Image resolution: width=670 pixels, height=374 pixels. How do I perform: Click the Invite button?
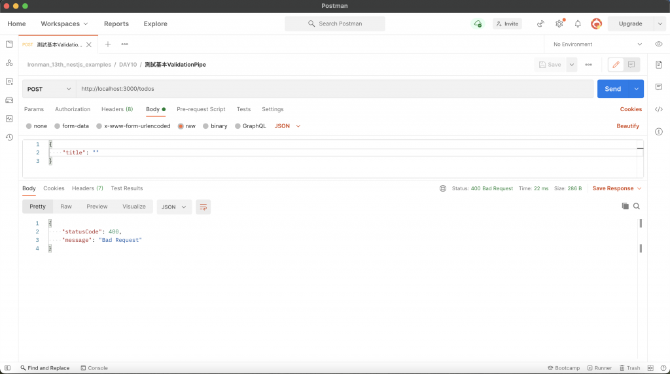[507, 24]
